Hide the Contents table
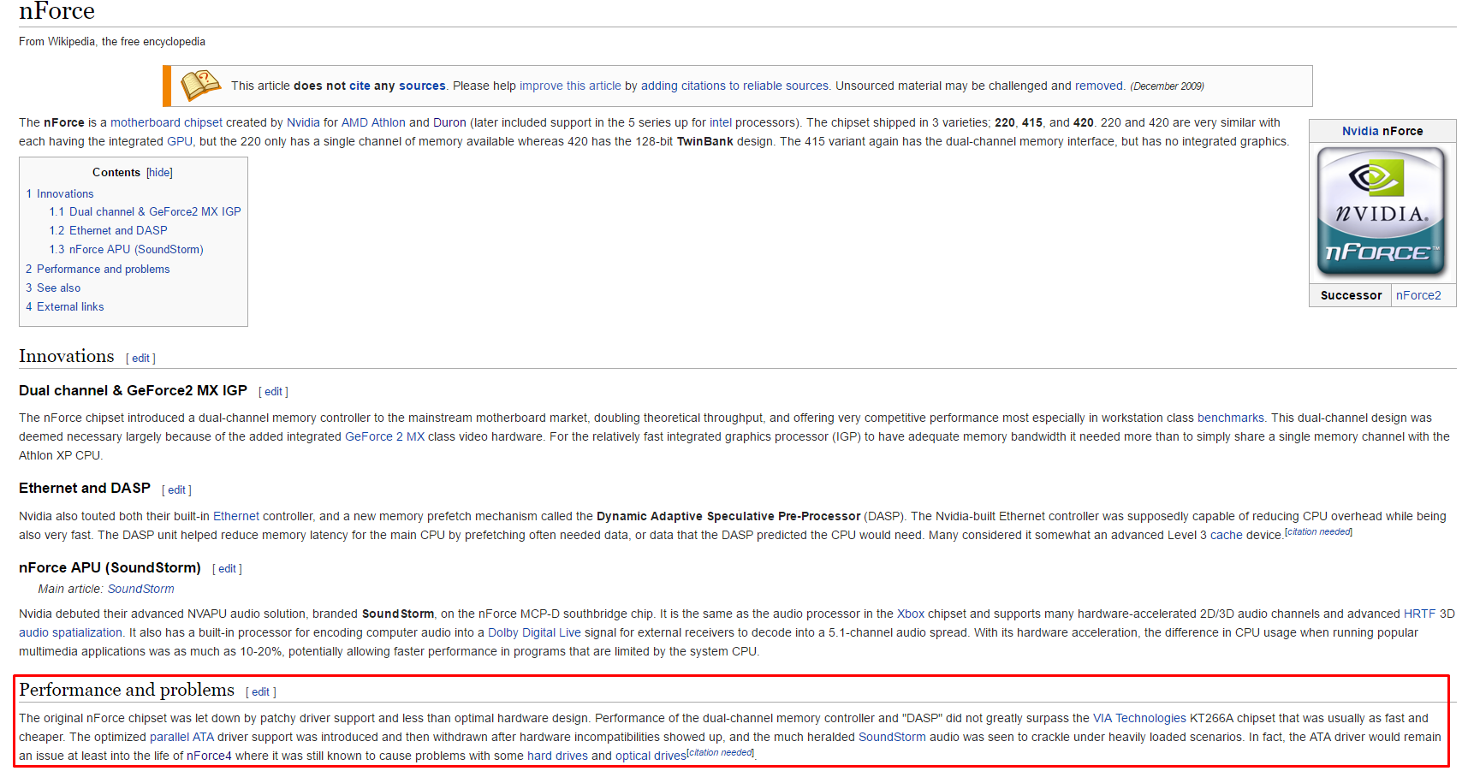The width and height of the screenshot is (1462, 777). point(159,173)
